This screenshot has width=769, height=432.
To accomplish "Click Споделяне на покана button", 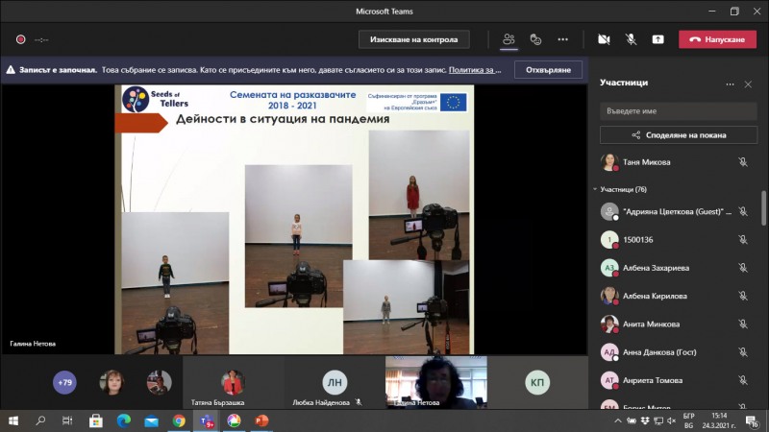I will (679, 135).
